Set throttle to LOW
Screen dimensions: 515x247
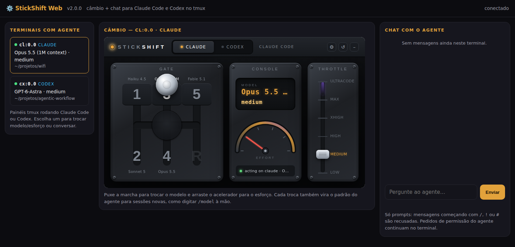tap(335, 173)
